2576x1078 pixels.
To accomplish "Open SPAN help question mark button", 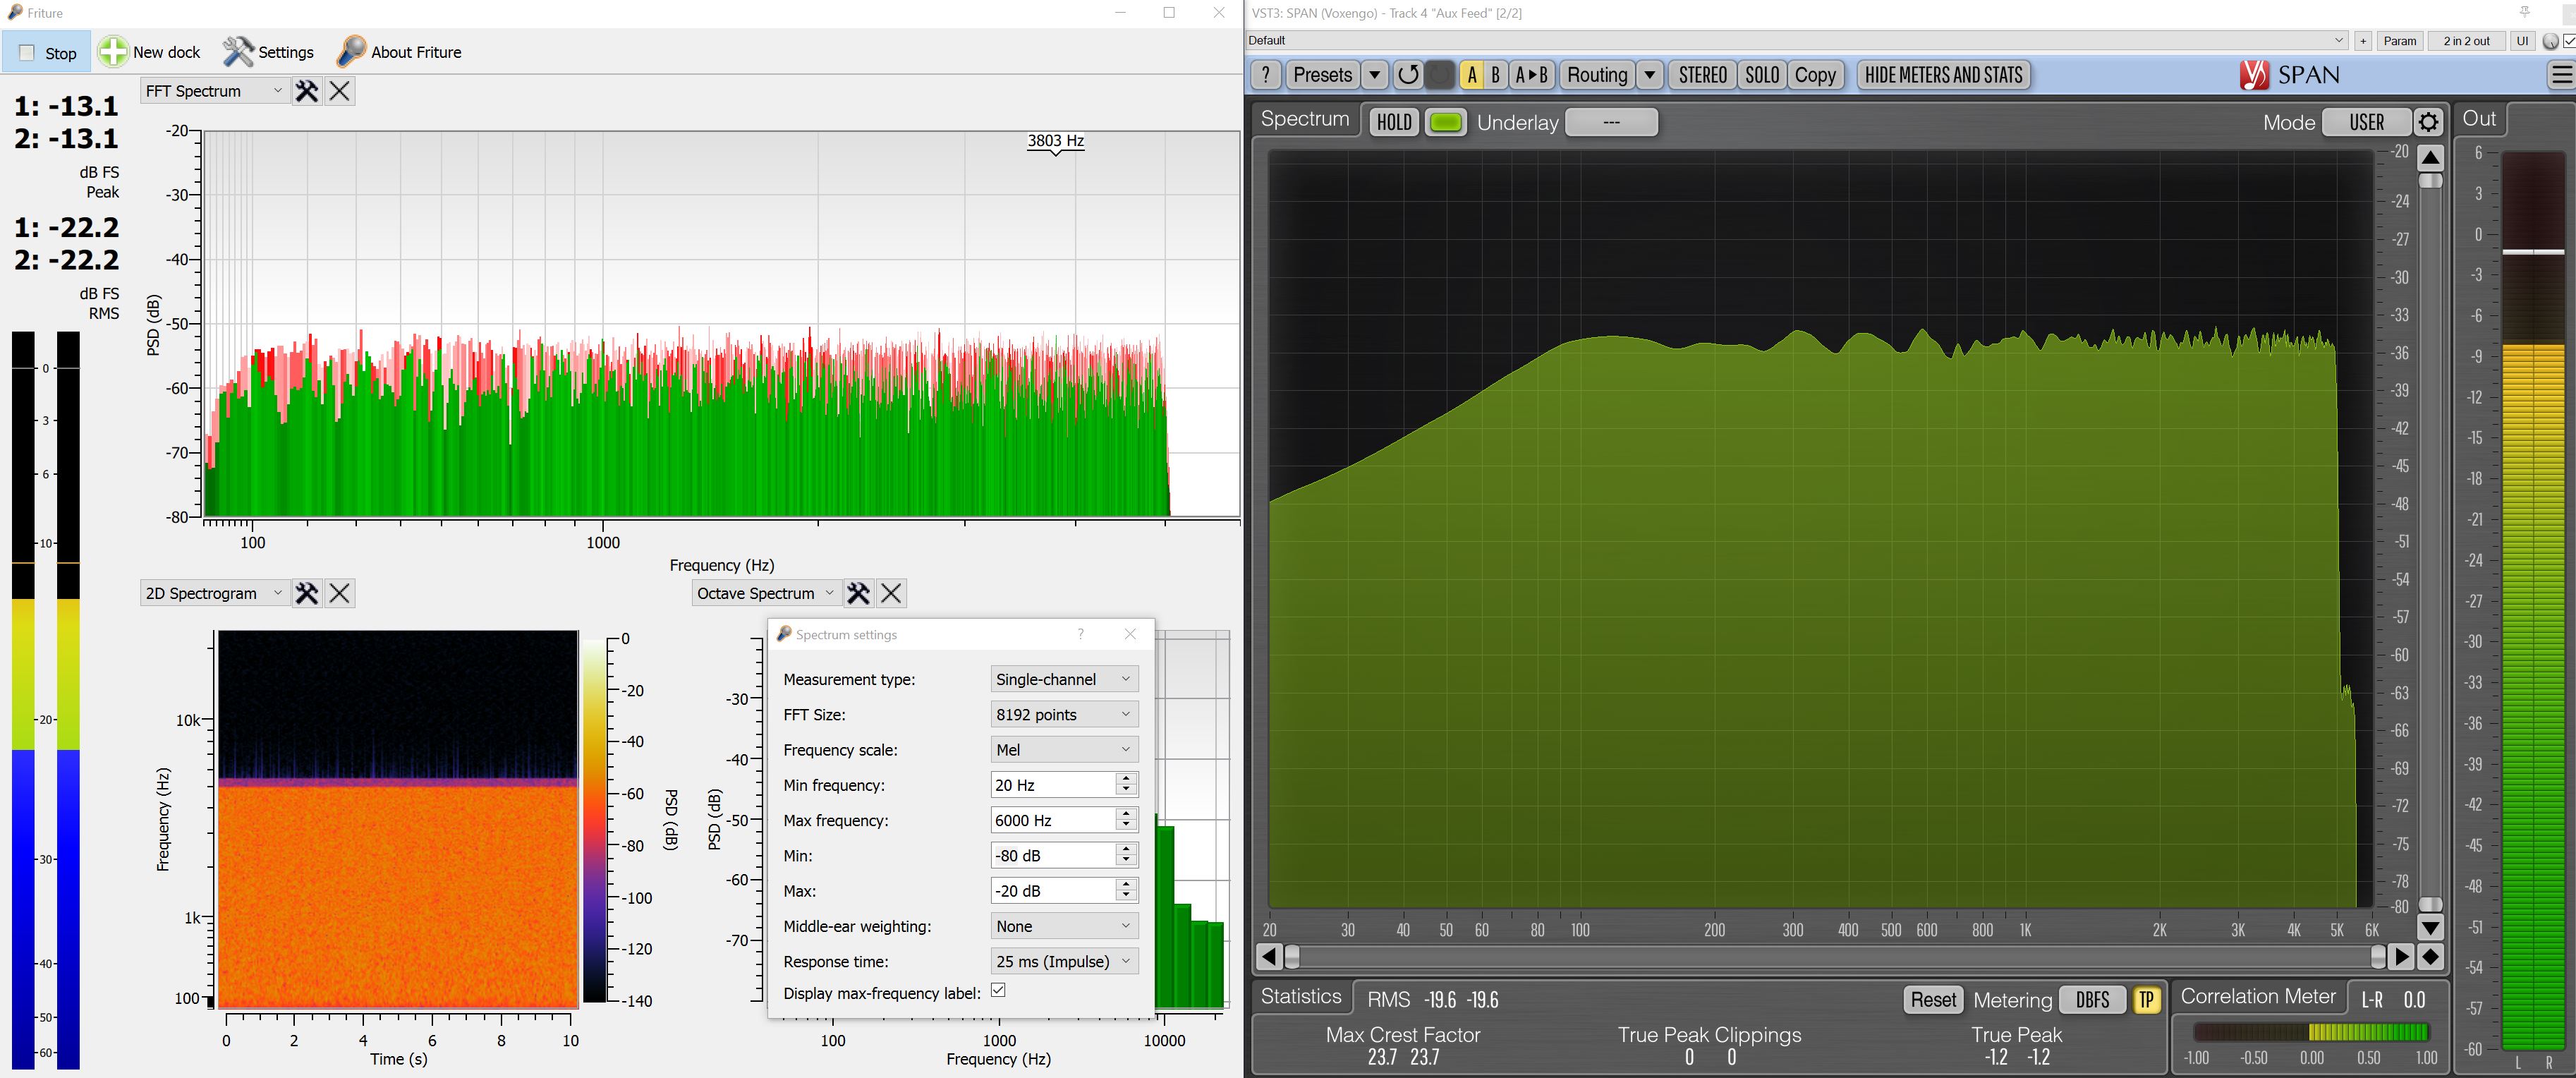I will coord(1266,75).
